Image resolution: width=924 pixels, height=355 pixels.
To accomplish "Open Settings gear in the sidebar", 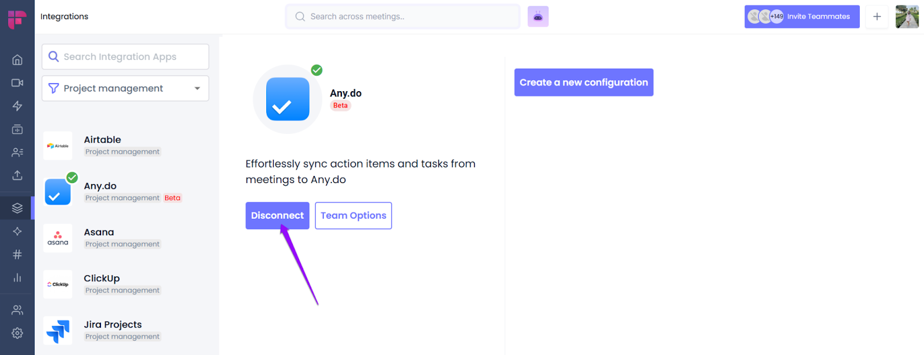I will click(x=17, y=333).
